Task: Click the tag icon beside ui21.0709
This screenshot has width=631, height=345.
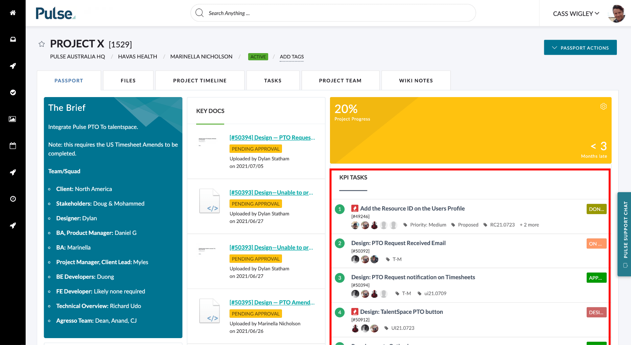Action: click(419, 294)
